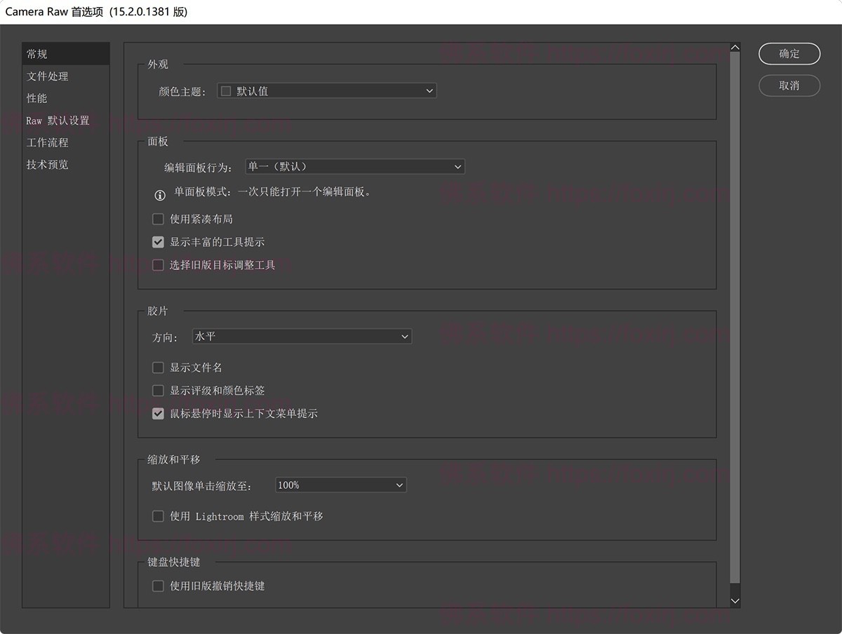Viewport: 842px width, 634px height.
Task: Check 显示评级和颜色标签 option
Action: point(158,391)
